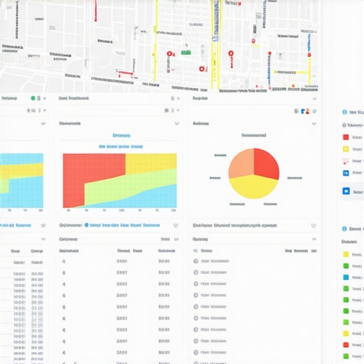Screen dimensions: 364x364
Task: Click the red swatch in the upper right sidebar legend
Action: coord(346,137)
